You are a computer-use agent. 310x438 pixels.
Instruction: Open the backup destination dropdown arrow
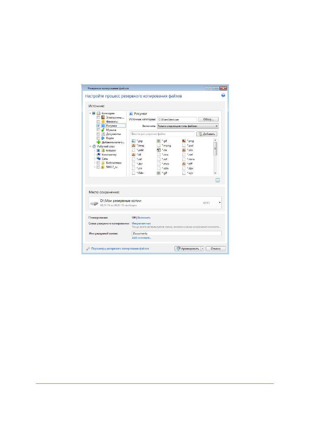pyautogui.click(x=220, y=203)
